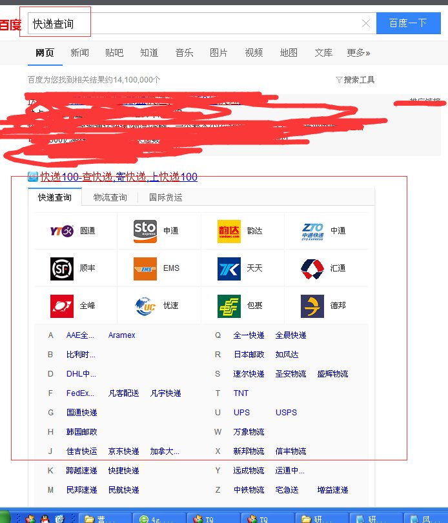Open the 贴吧 tab
The image size is (448, 523).
tap(114, 53)
